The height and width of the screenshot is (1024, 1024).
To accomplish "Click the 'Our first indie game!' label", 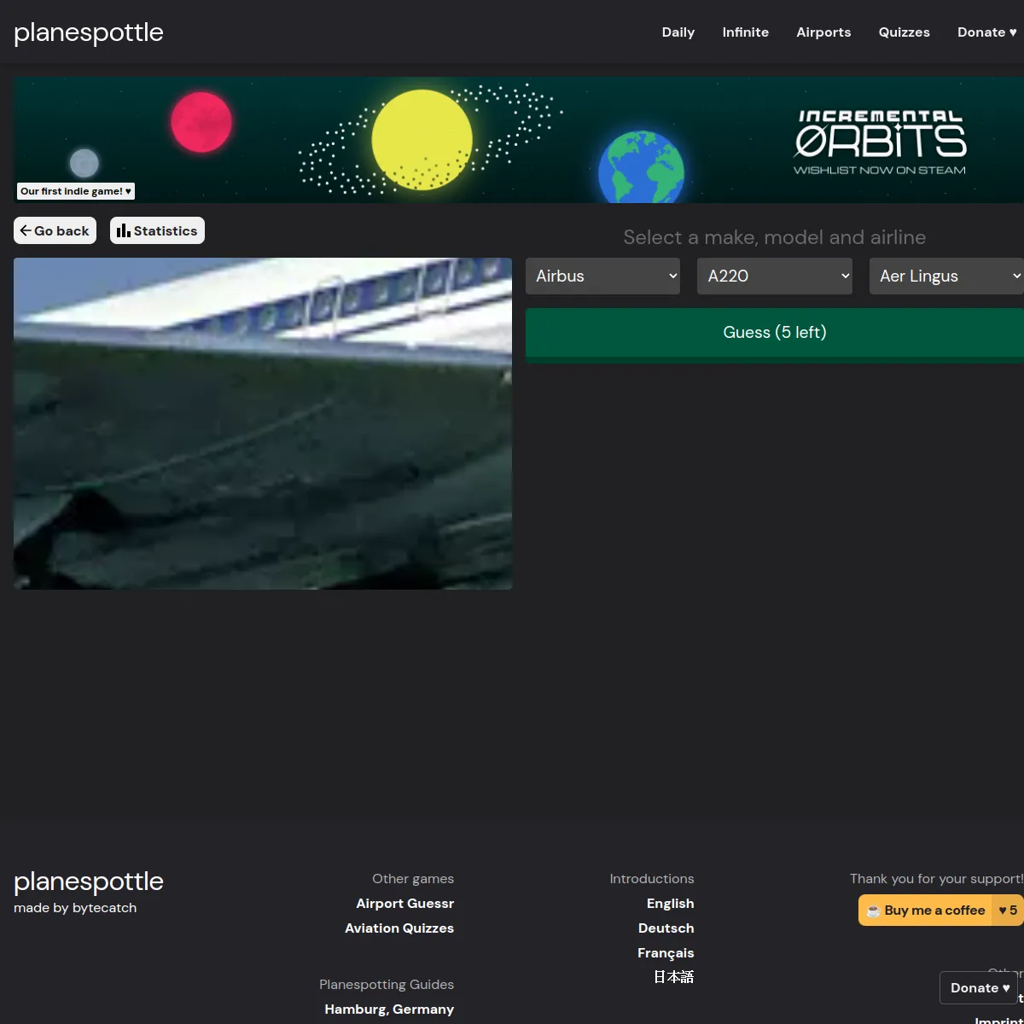I will (76, 191).
